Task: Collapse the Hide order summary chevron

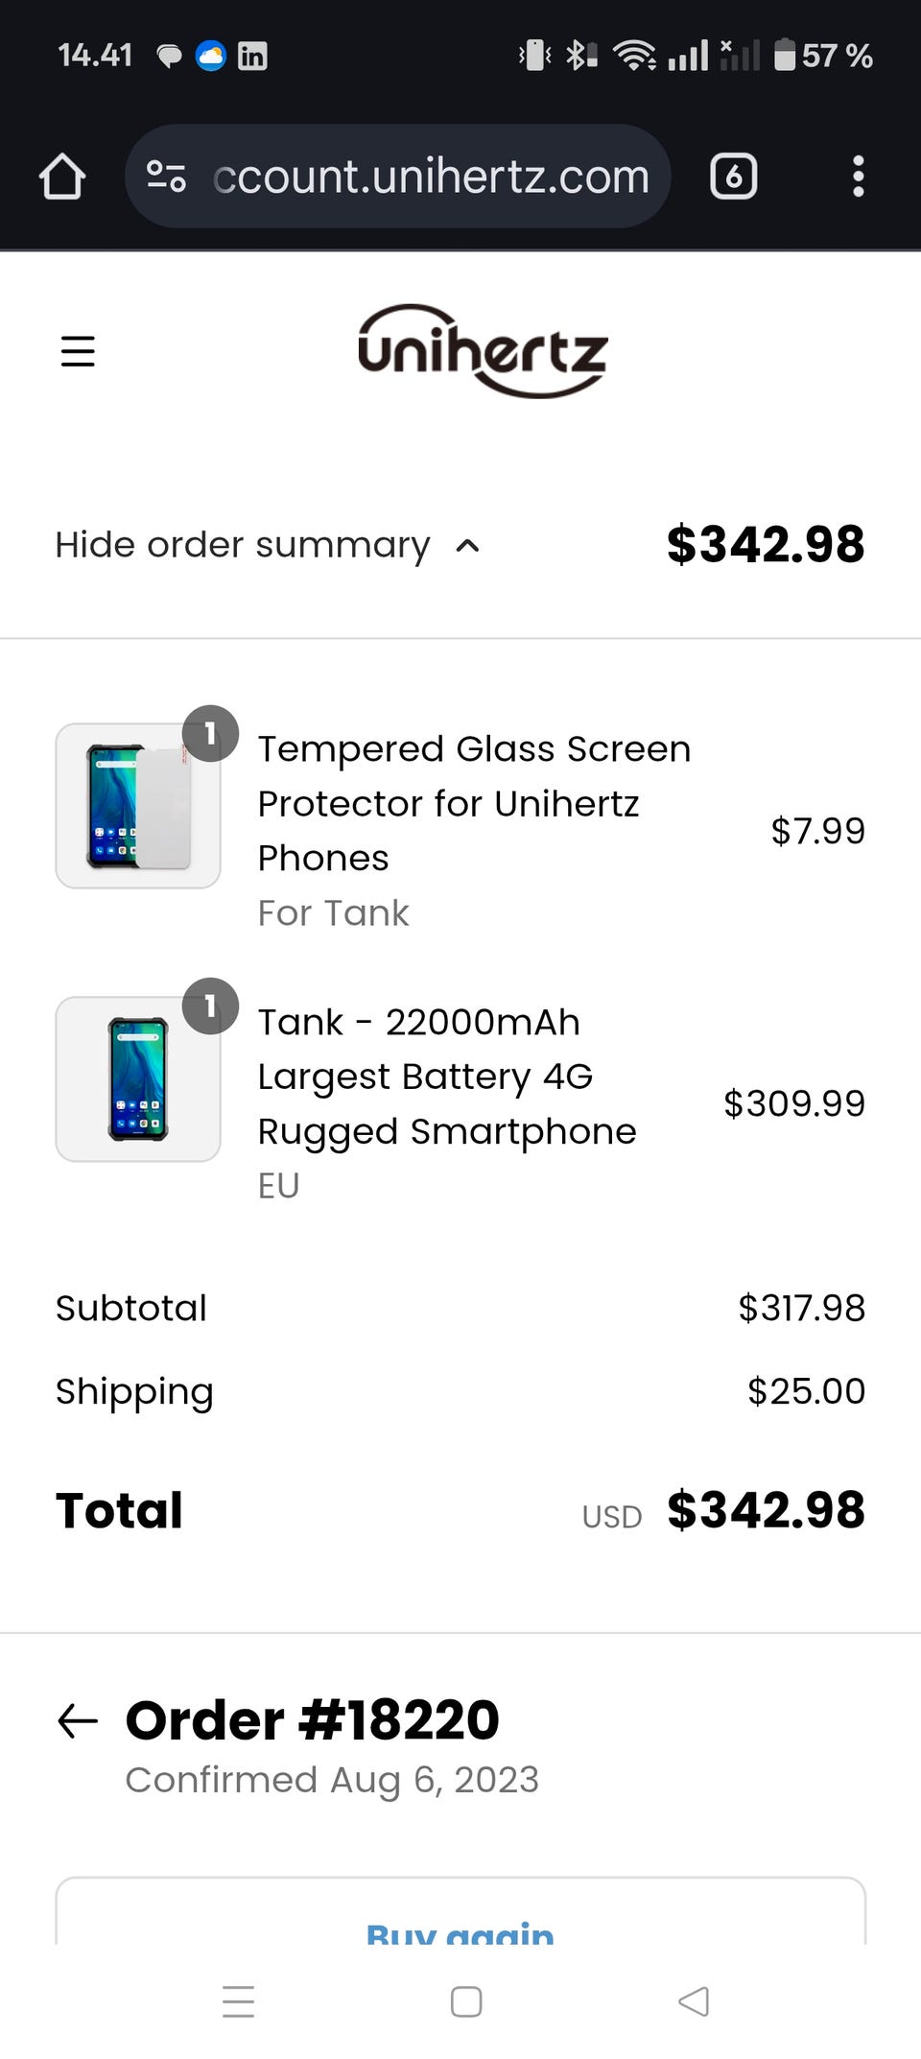Action: pos(467,546)
